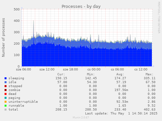Click the 'total' legend label
Image resolution: width=162 pixels, height=121 pixels.
pos(13,110)
